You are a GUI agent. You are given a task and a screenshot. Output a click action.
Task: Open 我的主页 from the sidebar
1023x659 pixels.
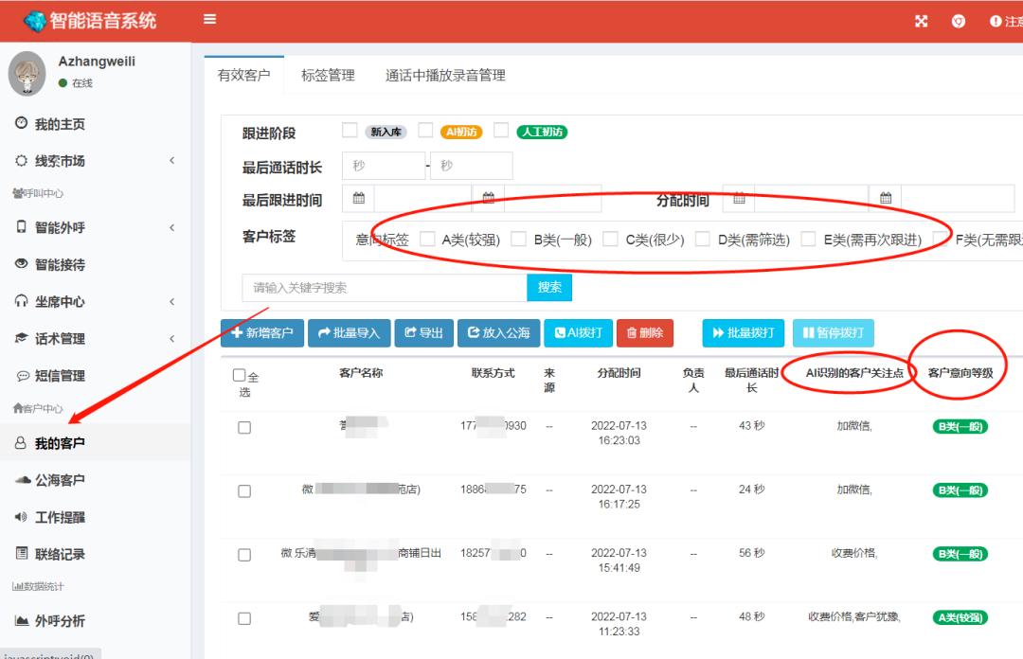coord(59,124)
